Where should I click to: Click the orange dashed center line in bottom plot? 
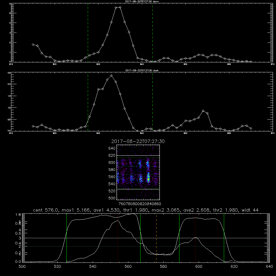pos(156,238)
